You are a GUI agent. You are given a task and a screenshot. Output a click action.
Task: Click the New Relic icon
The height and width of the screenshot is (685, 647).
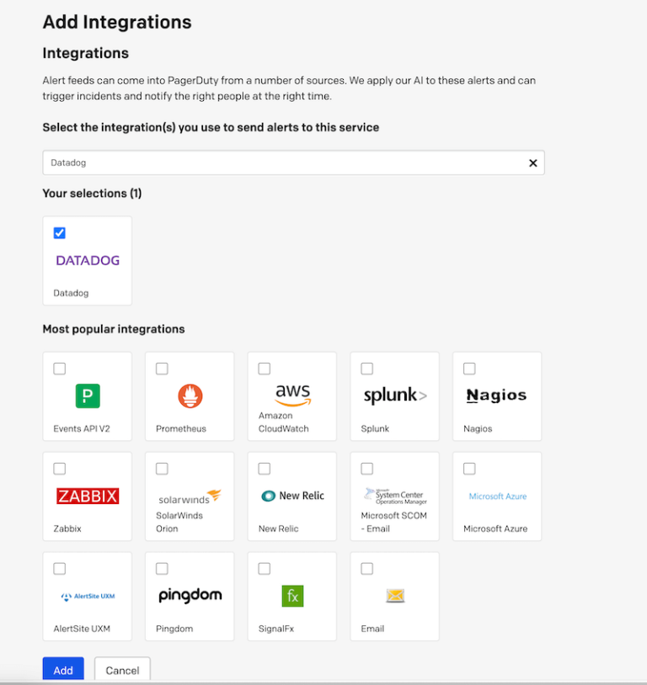click(x=291, y=496)
